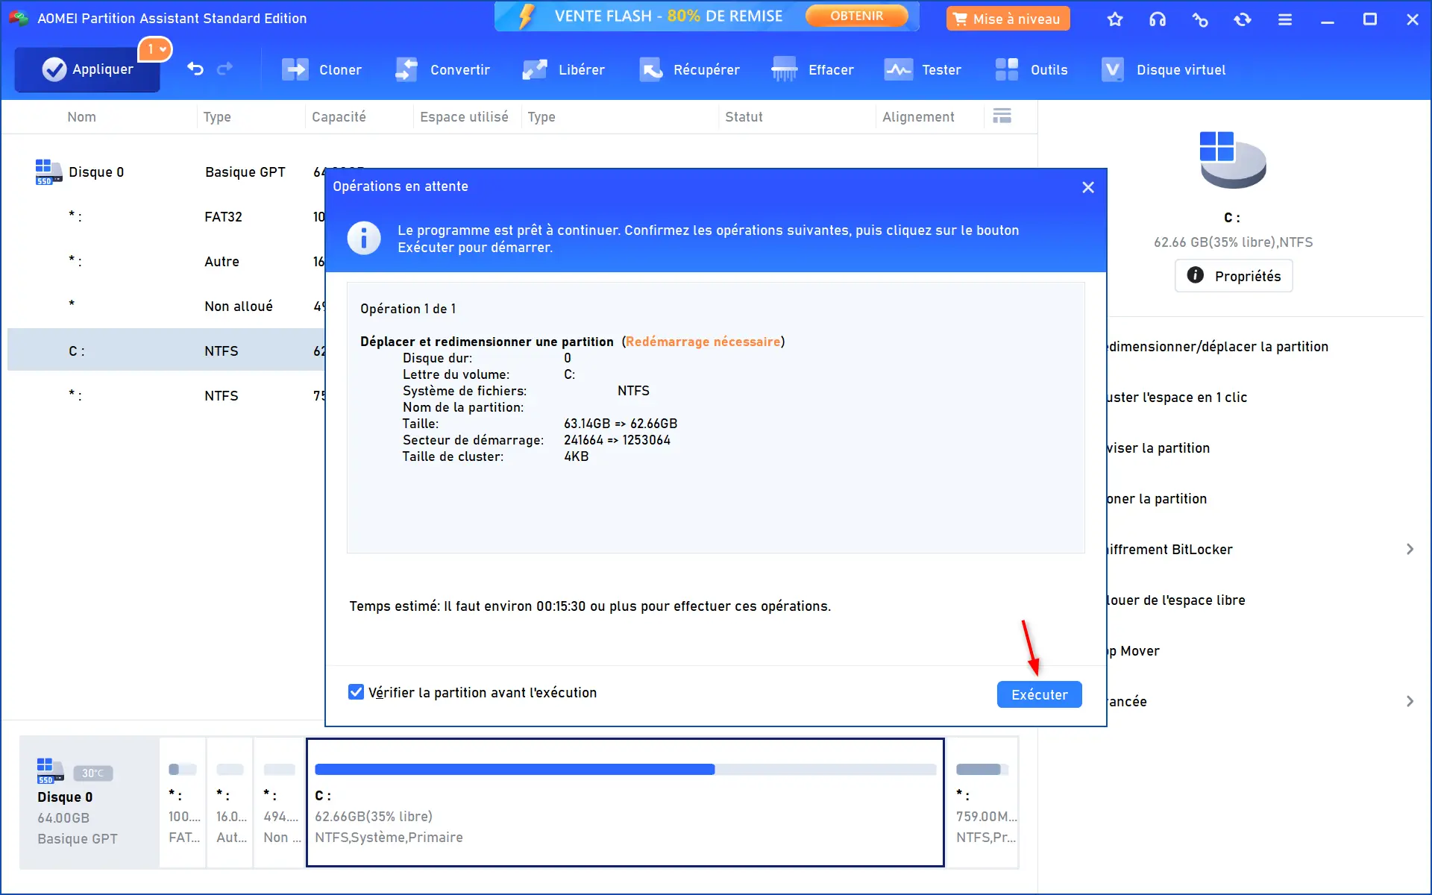The width and height of the screenshot is (1432, 895).
Task: Select the 759.00M NTFS partition block
Action: coord(984,803)
